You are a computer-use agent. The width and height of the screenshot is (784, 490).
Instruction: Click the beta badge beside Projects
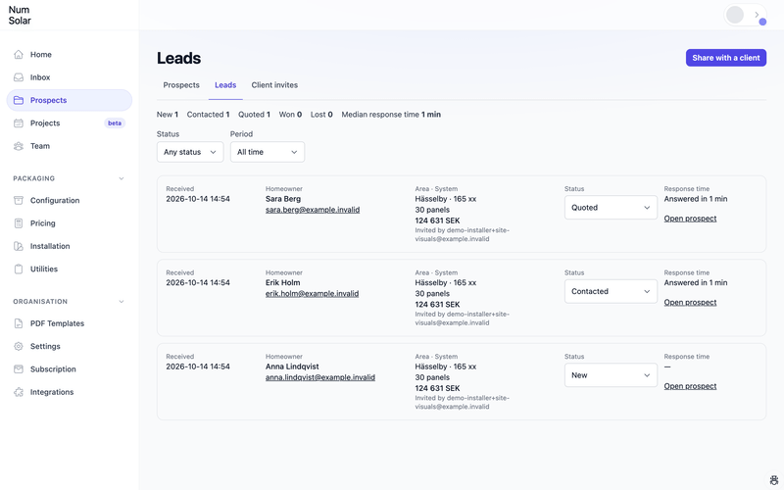pos(115,123)
